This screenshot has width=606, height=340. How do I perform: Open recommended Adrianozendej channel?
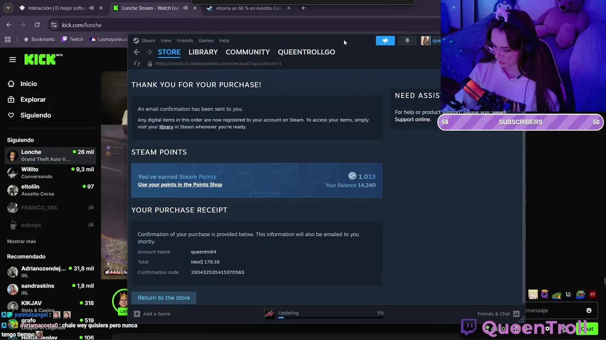50,272
